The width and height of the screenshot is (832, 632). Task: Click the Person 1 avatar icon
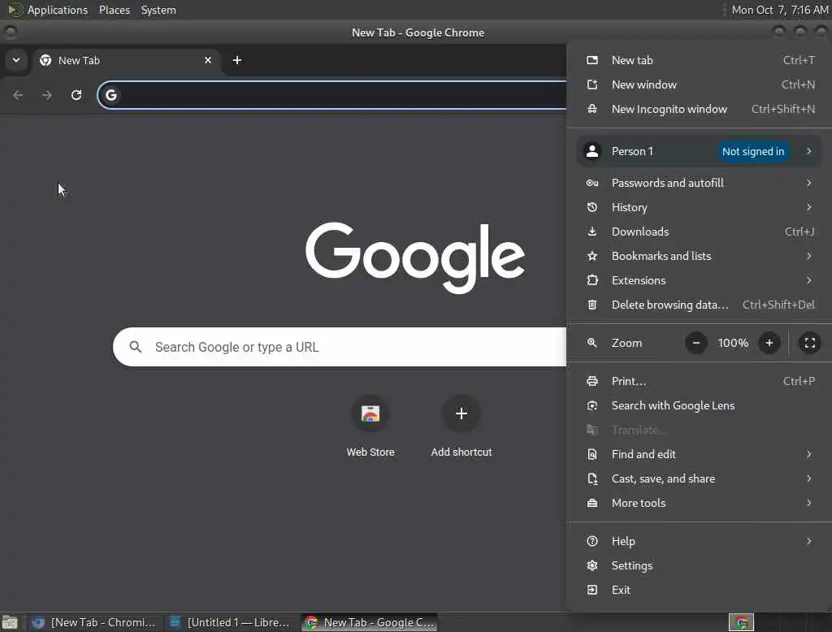592,151
